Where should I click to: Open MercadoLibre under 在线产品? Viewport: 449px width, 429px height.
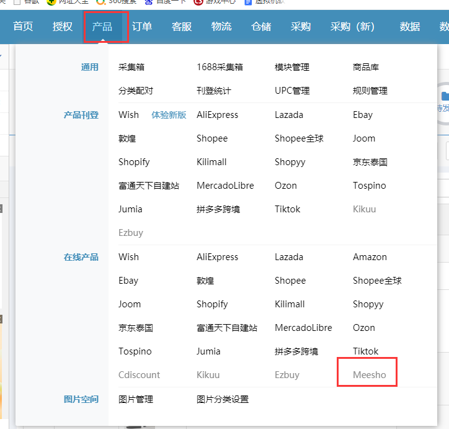click(303, 328)
